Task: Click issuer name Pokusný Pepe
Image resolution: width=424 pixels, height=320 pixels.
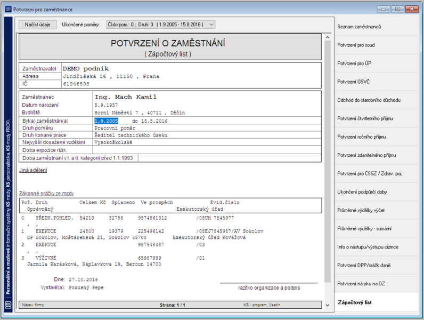Action: pos(86,287)
